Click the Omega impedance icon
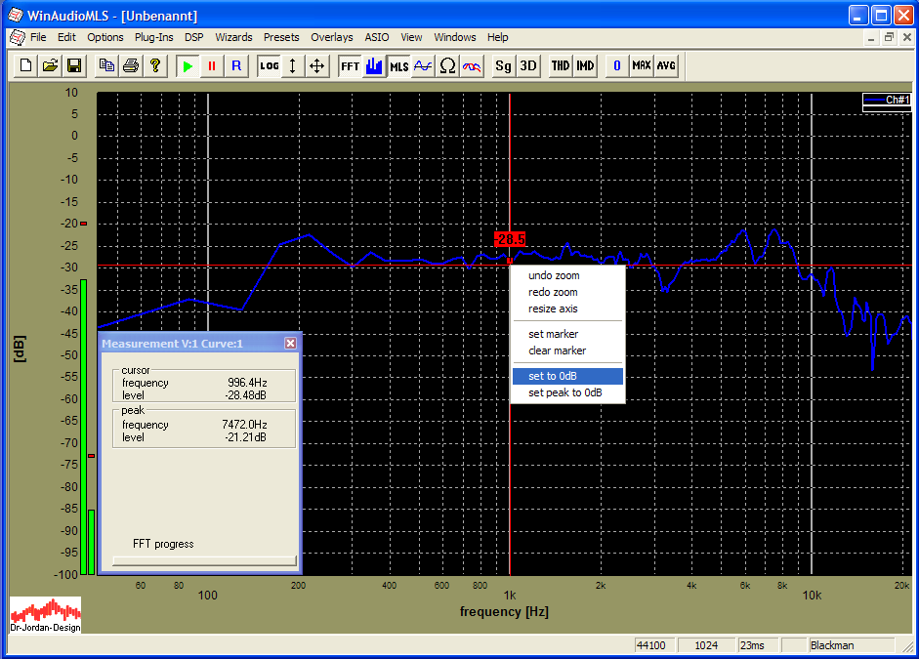The height and width of the screenshot is (659, 919). tap(447, 65)
